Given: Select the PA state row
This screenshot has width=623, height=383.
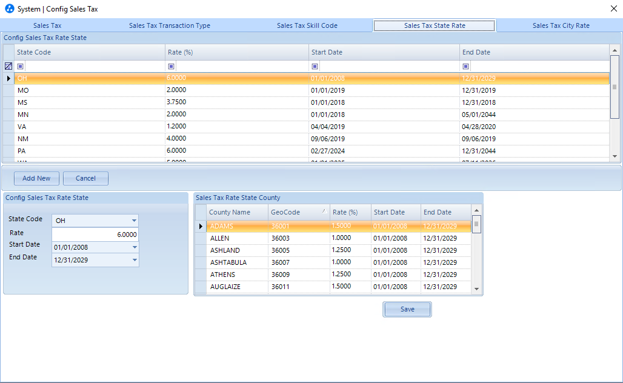Looking at the screenshot, I should pos(312,151).
